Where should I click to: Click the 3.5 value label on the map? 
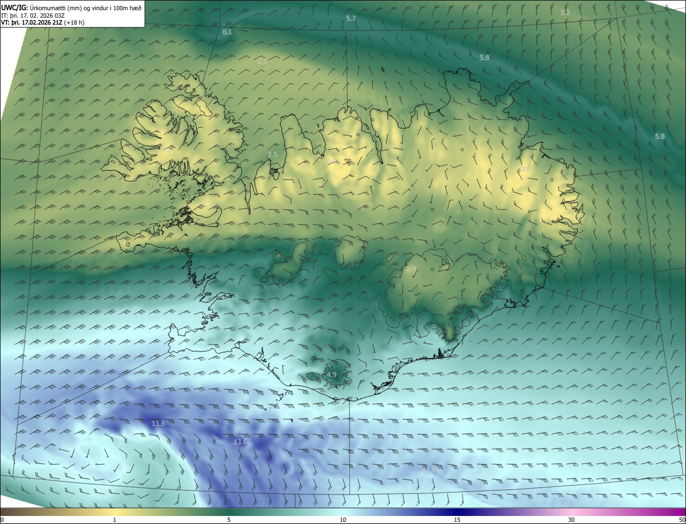(272, 154)
